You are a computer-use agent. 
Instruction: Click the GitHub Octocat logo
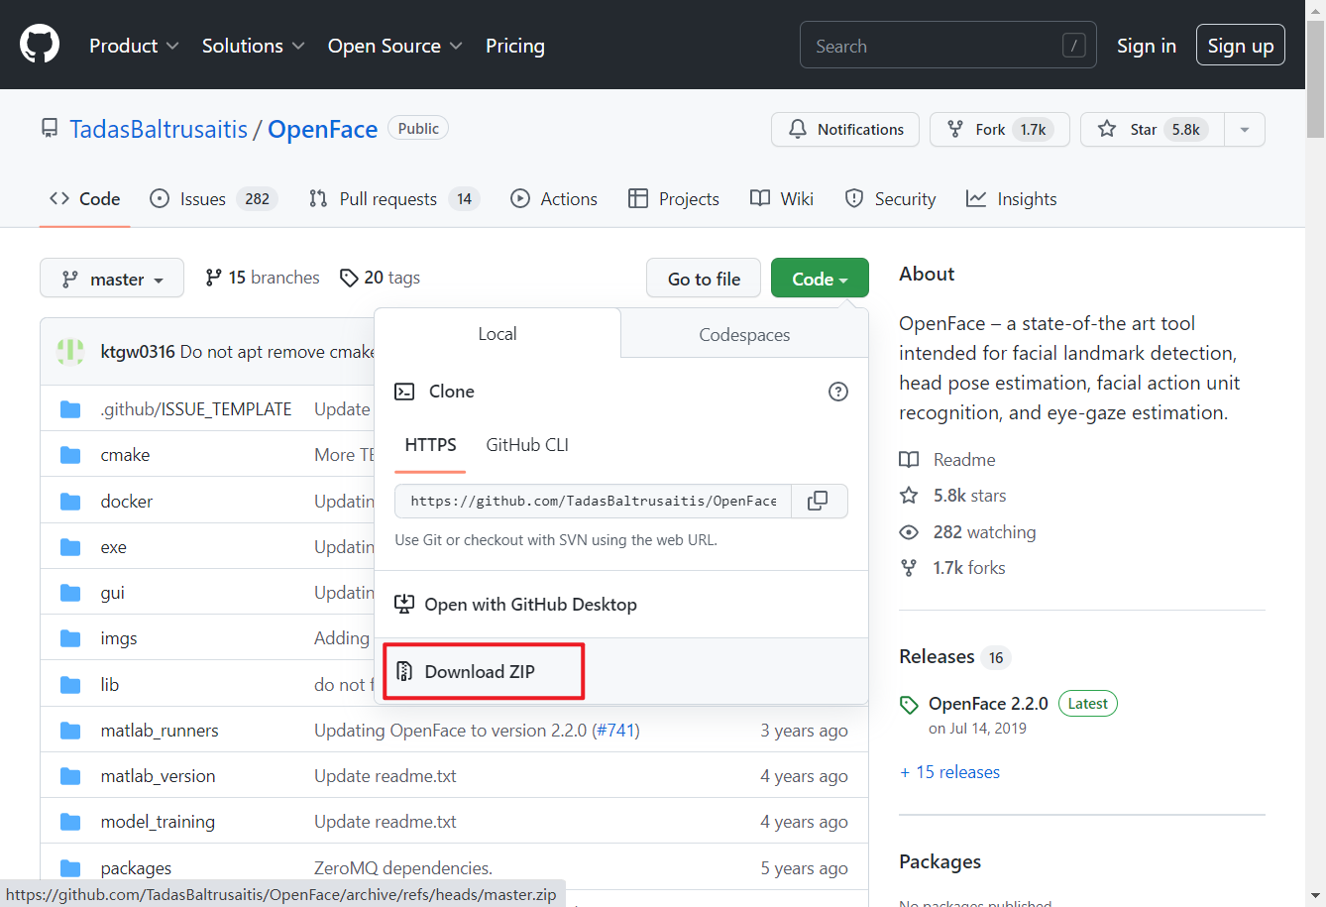tap(40, 45)
